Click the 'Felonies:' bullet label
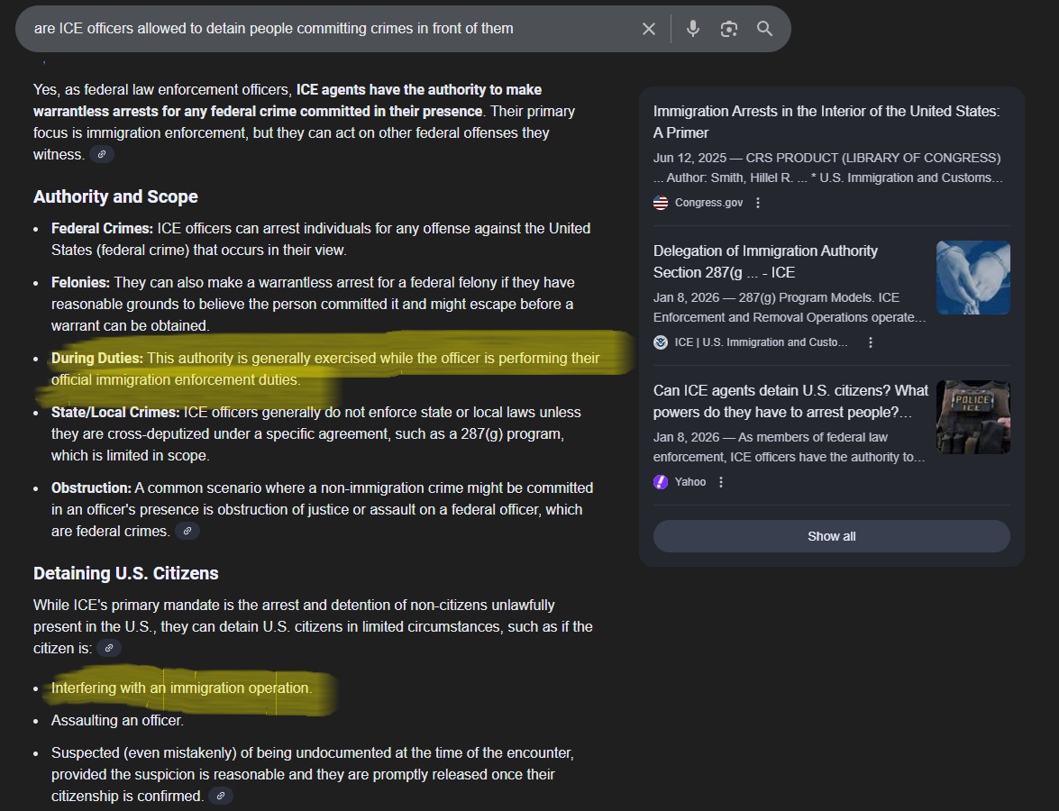 (80, 282)
